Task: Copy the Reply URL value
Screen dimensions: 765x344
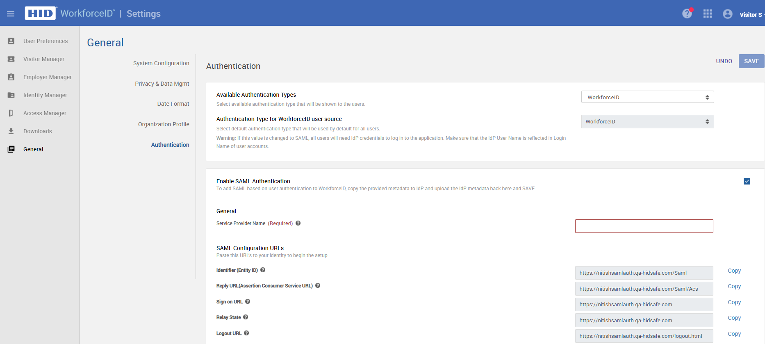Action: click(734, 286)
